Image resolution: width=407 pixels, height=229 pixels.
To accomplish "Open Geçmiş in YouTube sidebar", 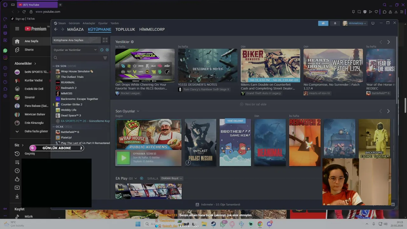I will (x=30, y=154).
